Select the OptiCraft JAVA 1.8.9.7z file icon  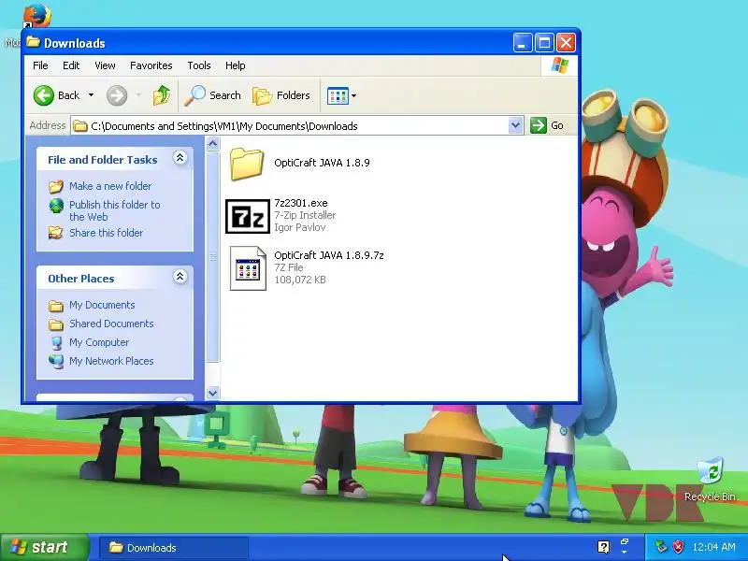click(x=248, y=268)
